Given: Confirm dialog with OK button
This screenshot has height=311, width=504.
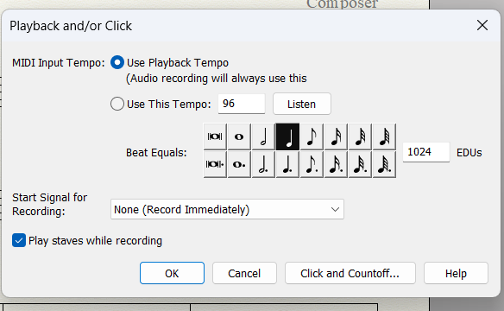Looking at the screenshot, I should [172, 273].
